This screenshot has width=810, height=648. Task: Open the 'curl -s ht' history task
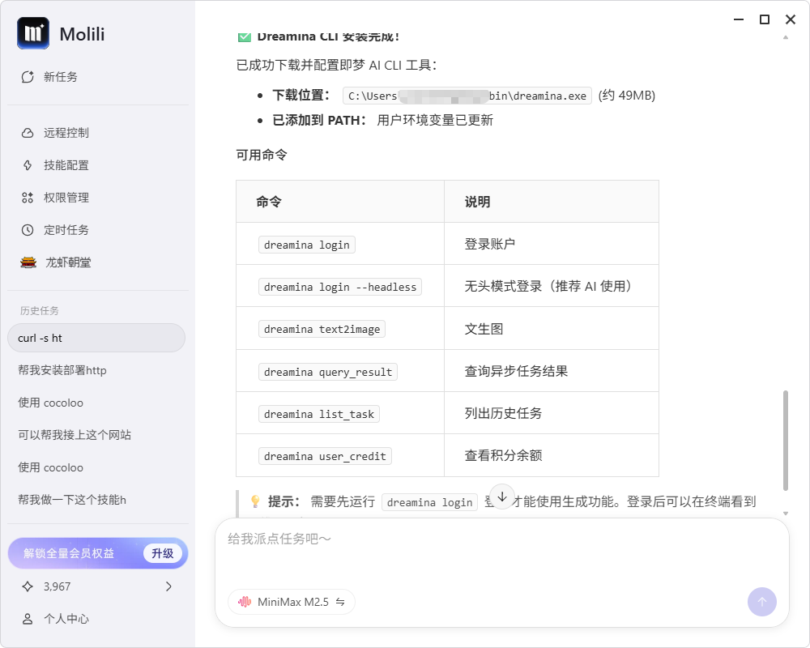pyautogui.click(x=96, y=338)
